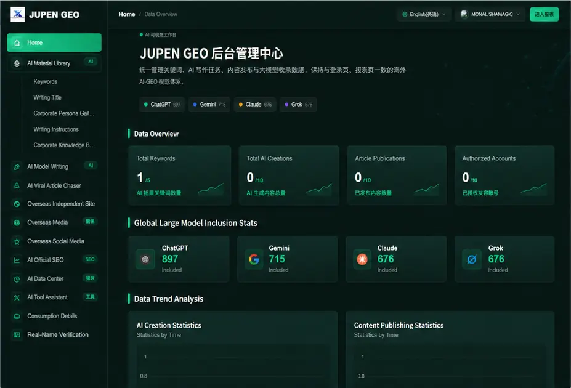The height and width of the screenshot is (388, 571).
Task: Open the MONALISHAMAGIC account dropdown
Action: tap(490, 14)
